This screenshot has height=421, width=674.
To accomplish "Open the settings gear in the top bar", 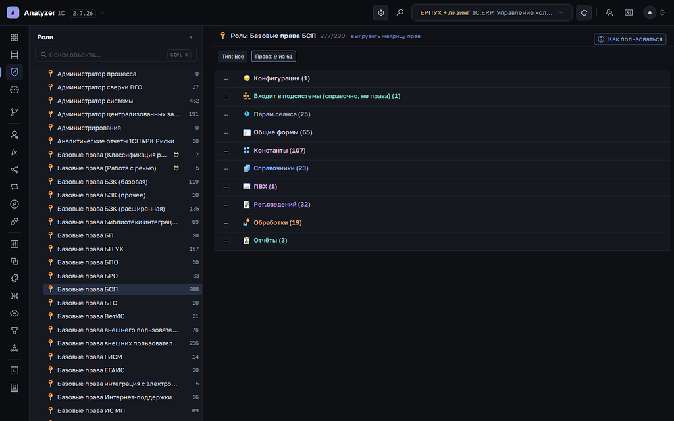I will 380,13.
